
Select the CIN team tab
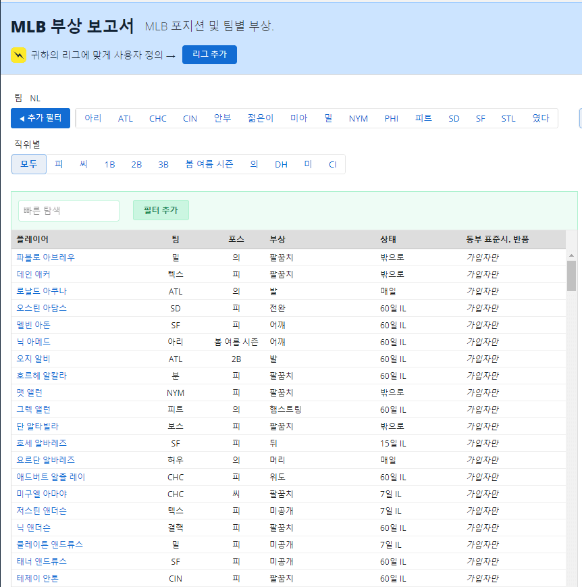click(190, 118)
